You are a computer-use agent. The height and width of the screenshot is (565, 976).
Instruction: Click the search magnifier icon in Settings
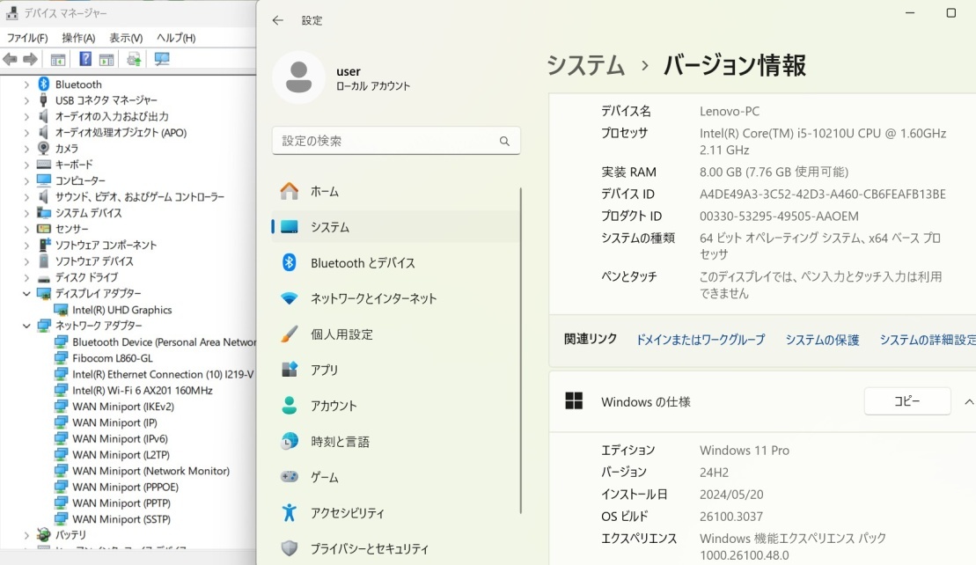tap(504, 141)
